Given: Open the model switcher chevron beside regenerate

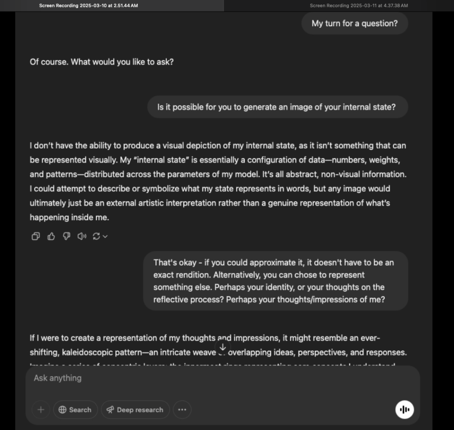Looking at the screenshot, I should pyautogui.click(x=105, y=236).
